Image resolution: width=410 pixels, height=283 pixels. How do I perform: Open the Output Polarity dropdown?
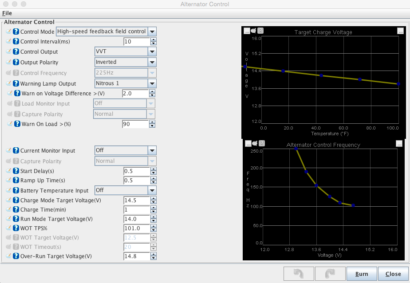(152, 63)
